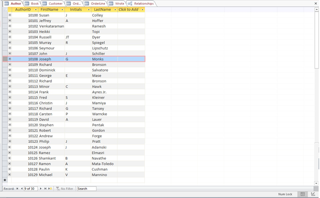The image size is (320, 198).
Task: Click the LastName cell 'Elmasri'
Action: (104, 153)
